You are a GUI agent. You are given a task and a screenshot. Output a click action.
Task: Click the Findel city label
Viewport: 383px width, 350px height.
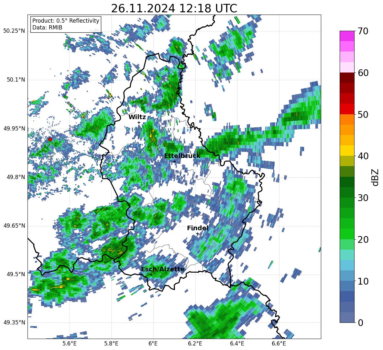point(198,228)
